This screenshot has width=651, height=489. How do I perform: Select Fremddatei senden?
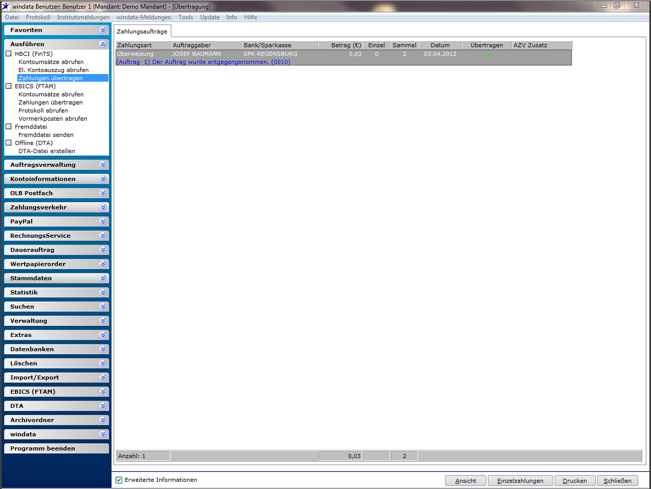[x=46, y=135]
